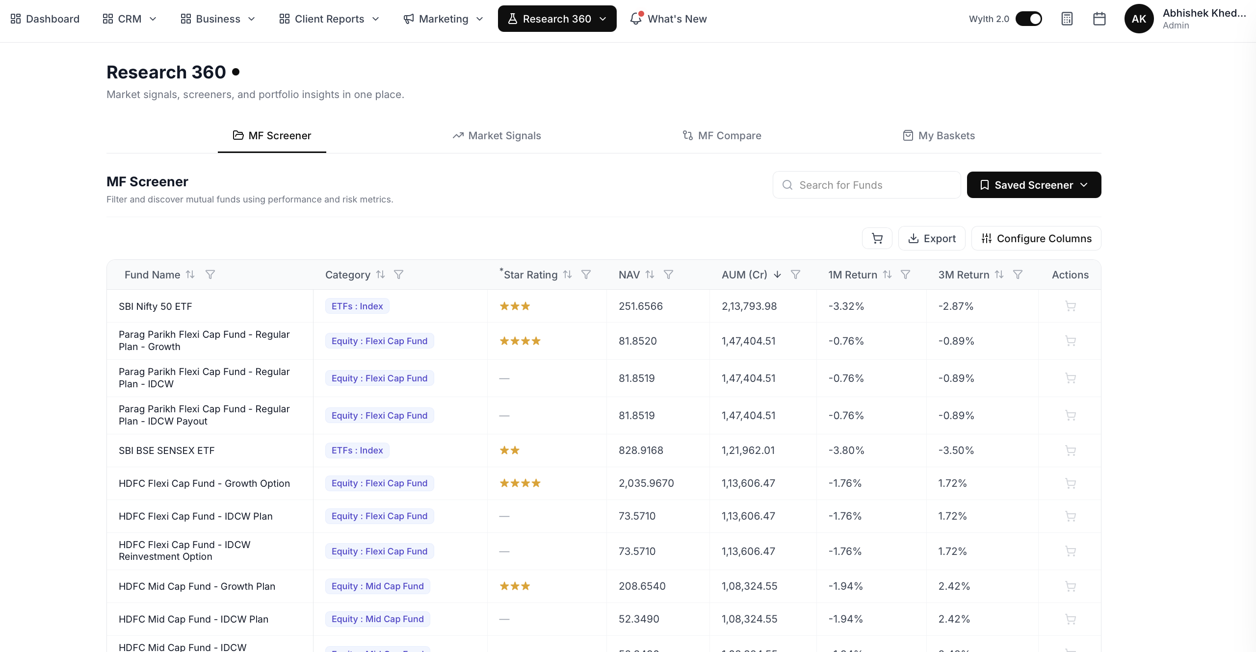Viewport: 1256px width, 652px height.
Task: Sort the Category column
Action: pyautogui.click(x=380, y=275)
